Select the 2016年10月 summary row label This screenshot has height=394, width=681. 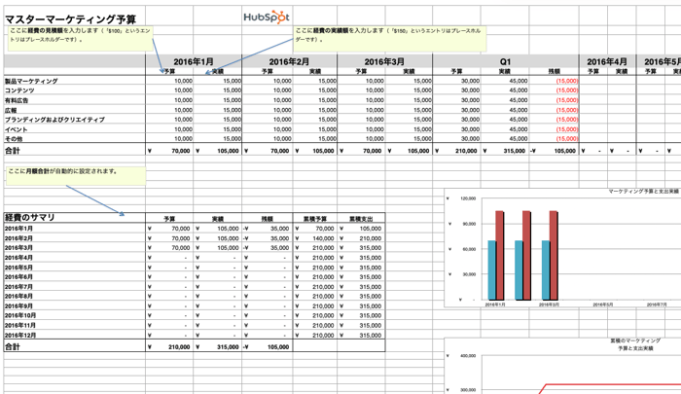(20, 315)
